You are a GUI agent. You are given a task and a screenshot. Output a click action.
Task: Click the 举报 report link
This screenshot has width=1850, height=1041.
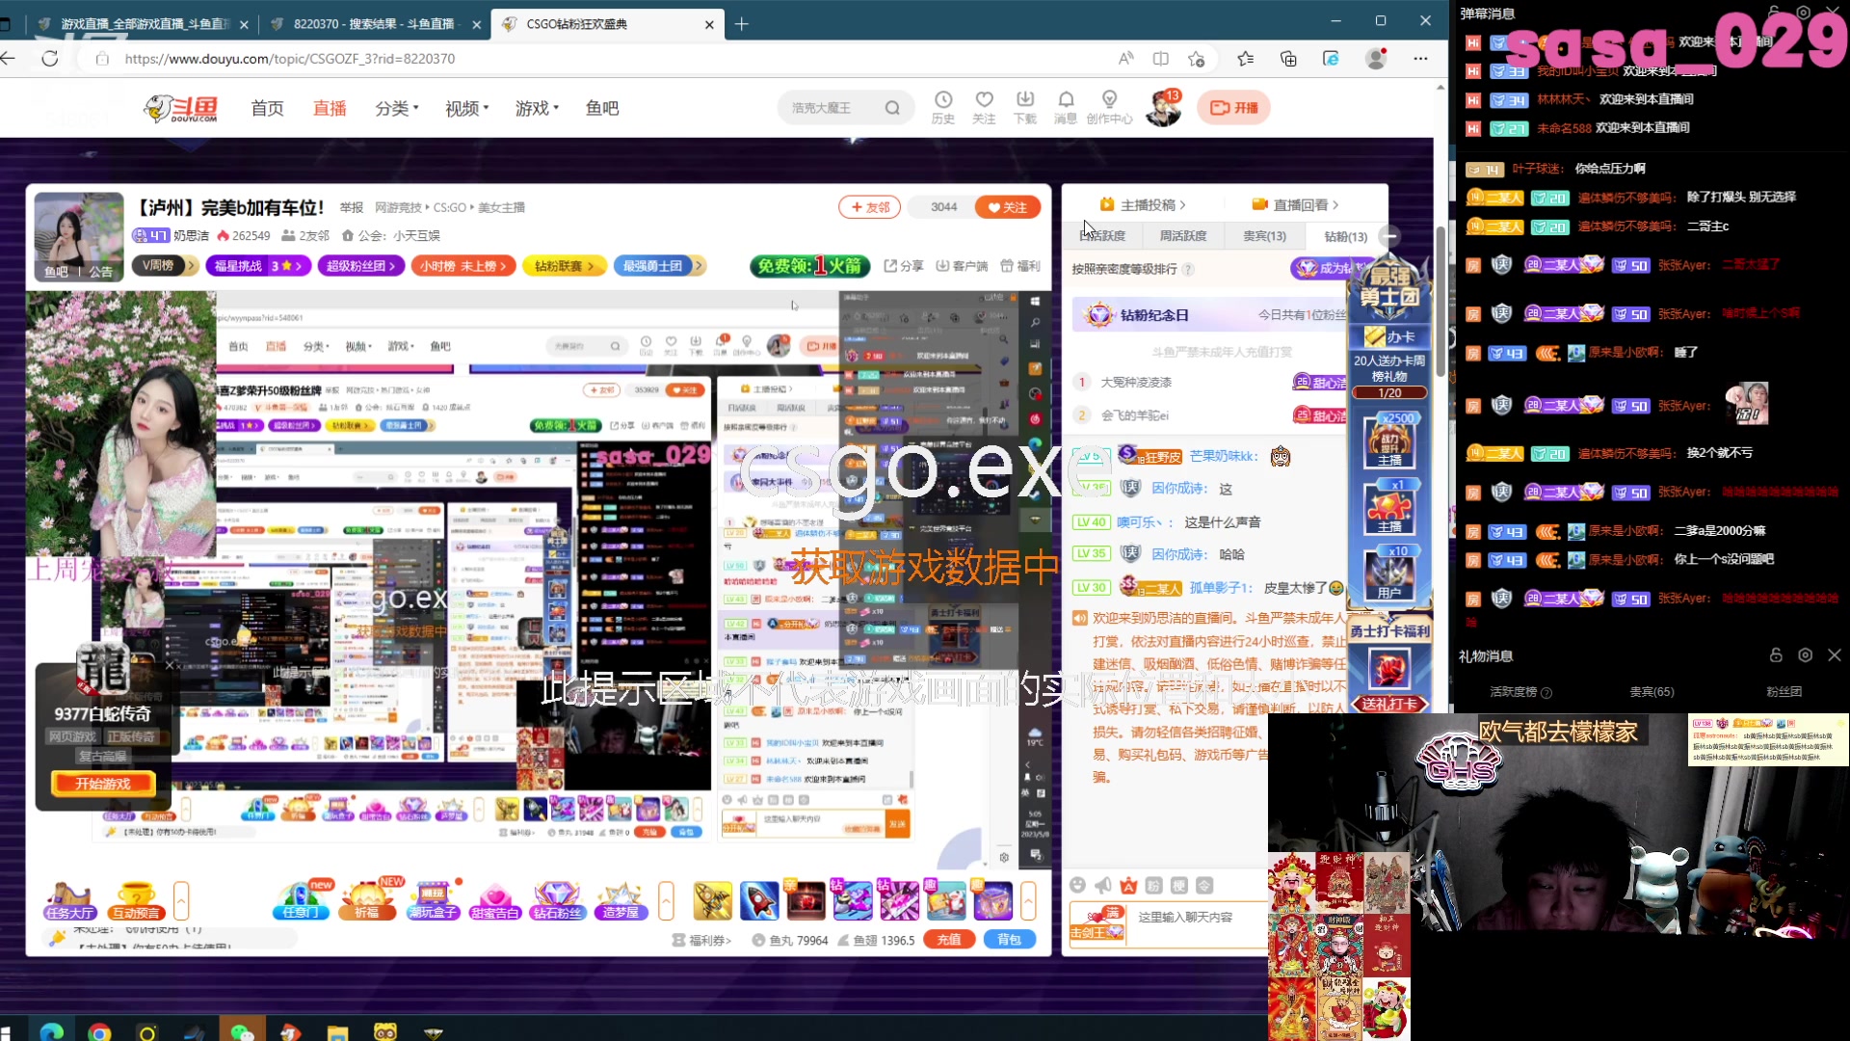352,207
